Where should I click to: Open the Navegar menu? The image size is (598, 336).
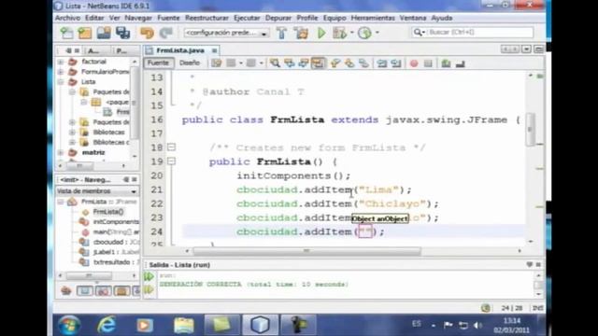(138, 18)
